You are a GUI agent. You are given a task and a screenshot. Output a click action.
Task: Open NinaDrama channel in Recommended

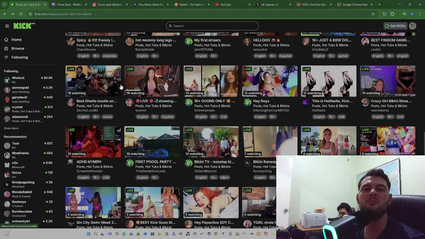pos(28,155)
